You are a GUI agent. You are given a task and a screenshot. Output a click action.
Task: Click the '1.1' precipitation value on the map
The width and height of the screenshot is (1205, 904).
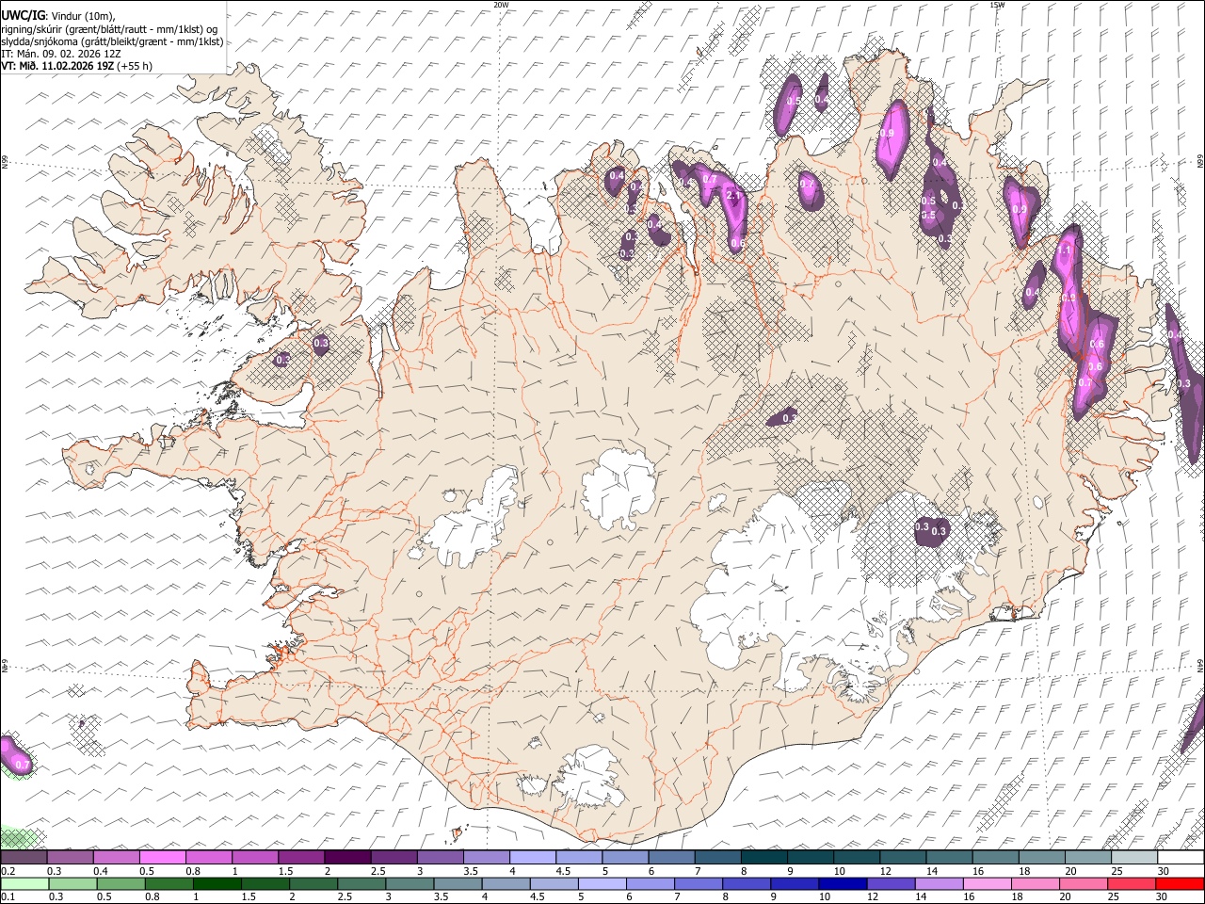[x=1066, y=252]
